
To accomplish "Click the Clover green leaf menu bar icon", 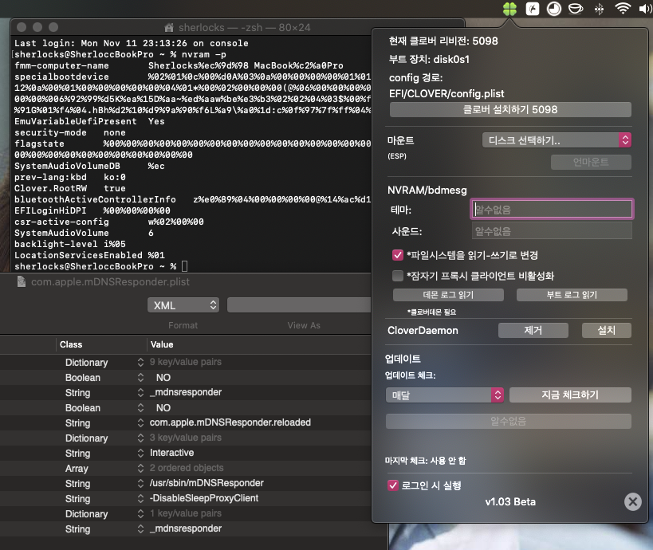I will pos(509,9).
